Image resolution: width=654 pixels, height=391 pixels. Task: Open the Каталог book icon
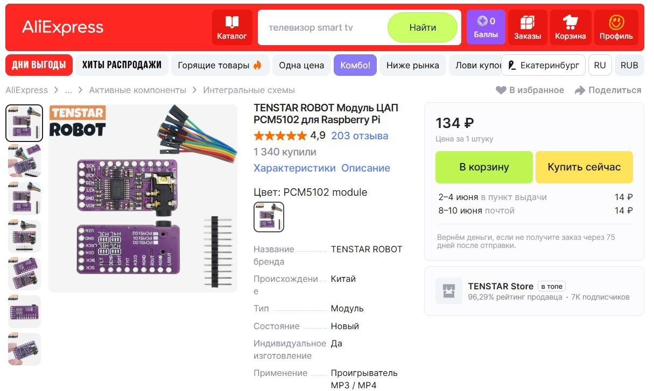pyautogui.click(x=232, y=22)
